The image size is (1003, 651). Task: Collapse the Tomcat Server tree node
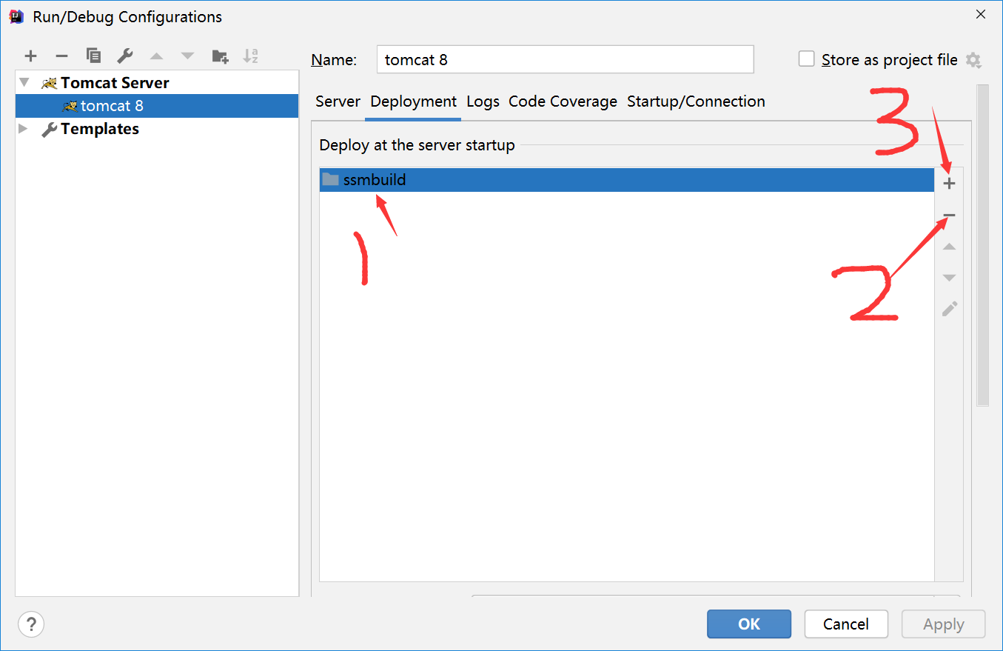click(x=23, y=82)
